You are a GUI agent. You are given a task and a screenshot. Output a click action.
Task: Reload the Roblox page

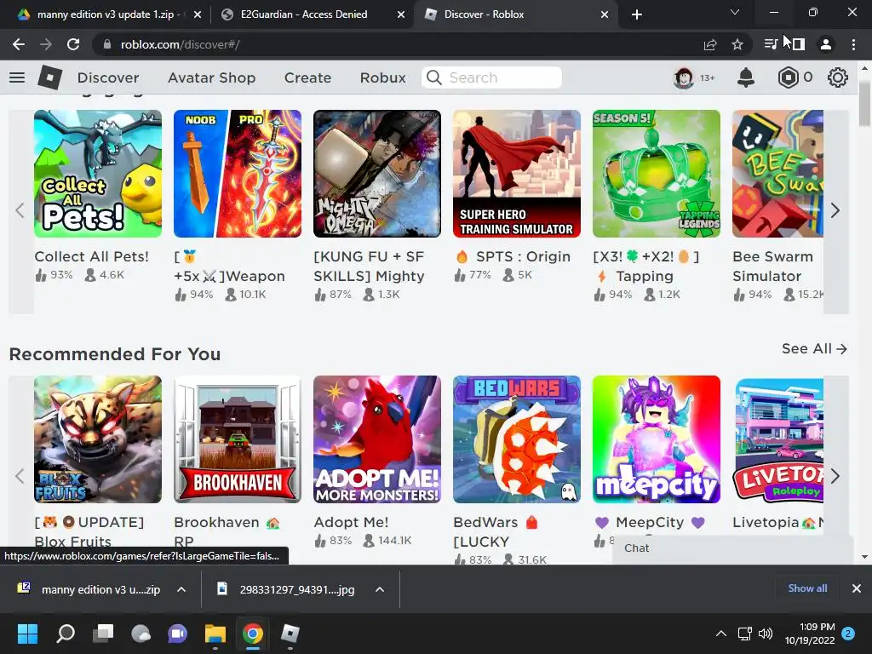click(x=73, y=44)
